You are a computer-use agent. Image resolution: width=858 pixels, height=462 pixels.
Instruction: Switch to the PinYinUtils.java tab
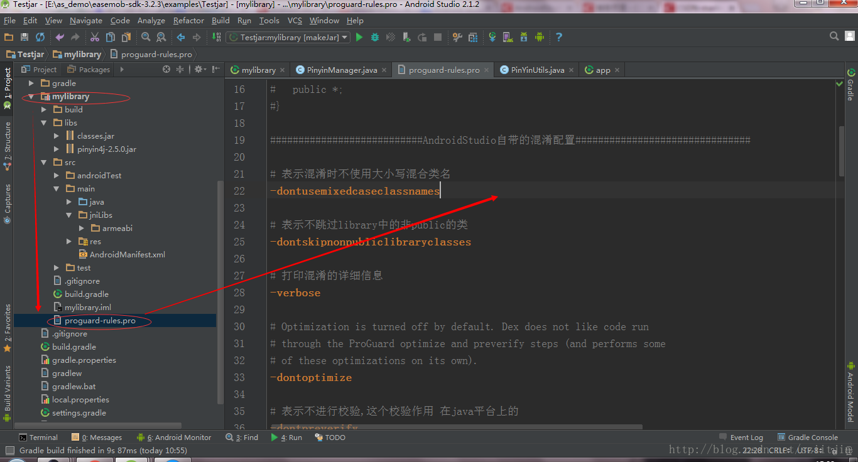click(538, 70)
